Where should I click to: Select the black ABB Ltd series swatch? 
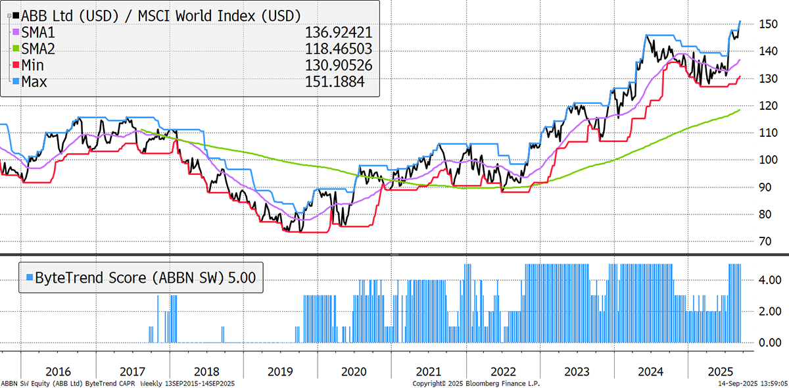(16, 15)
